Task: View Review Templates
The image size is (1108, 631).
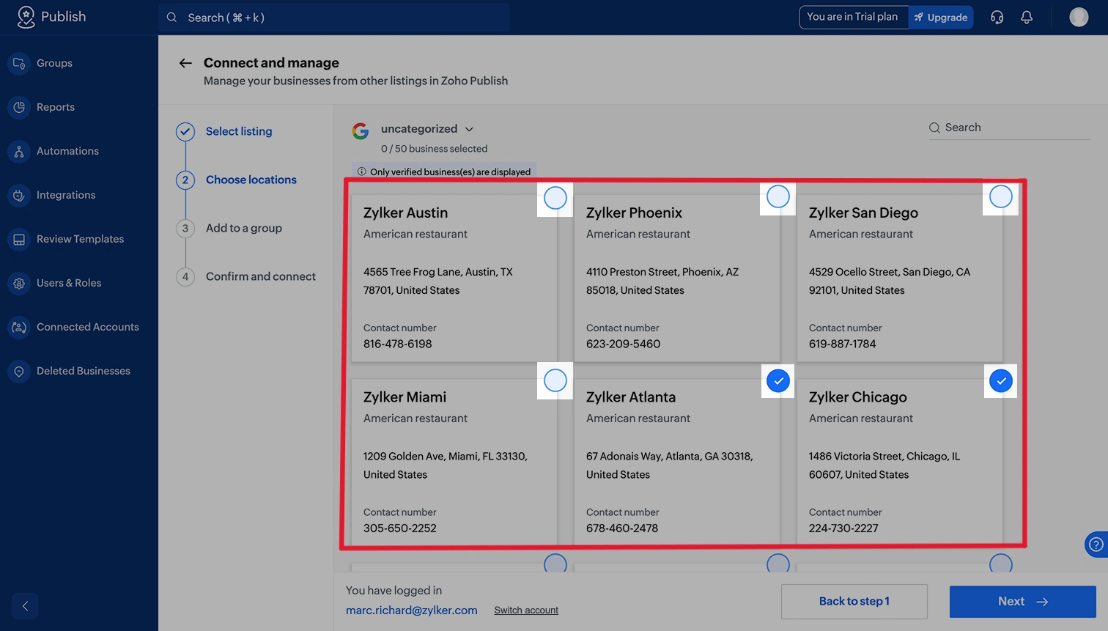Action: coord(81,239)
